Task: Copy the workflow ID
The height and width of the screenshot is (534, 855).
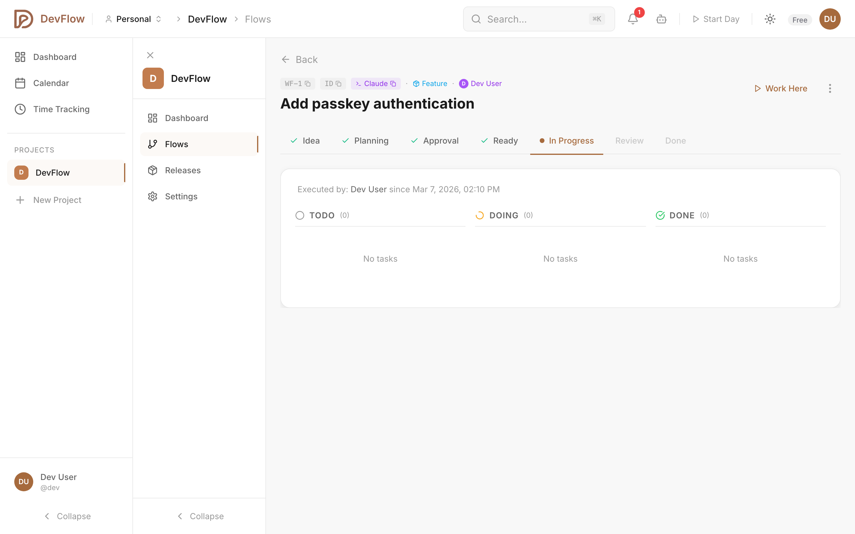Action: tap(338, 83)
